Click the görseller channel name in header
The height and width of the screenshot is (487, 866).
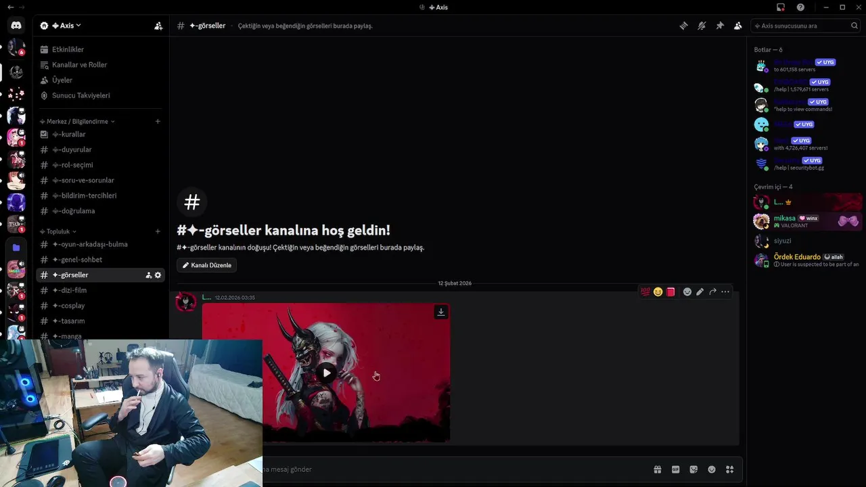[x=207, y=26]
